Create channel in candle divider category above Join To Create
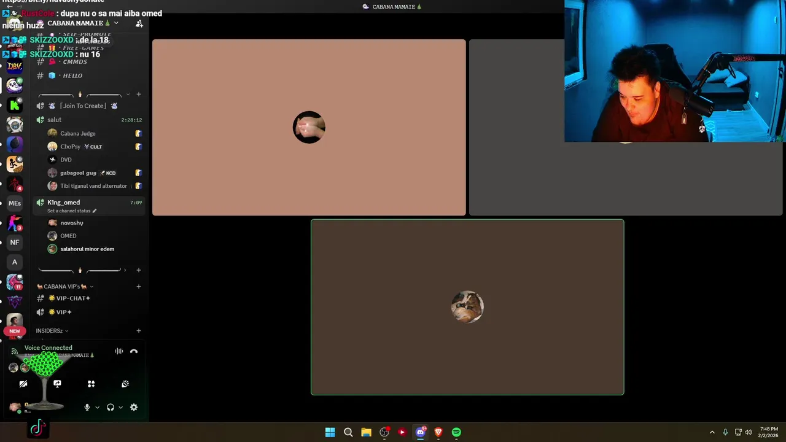786x442 pixels. [x=139, y=95]
